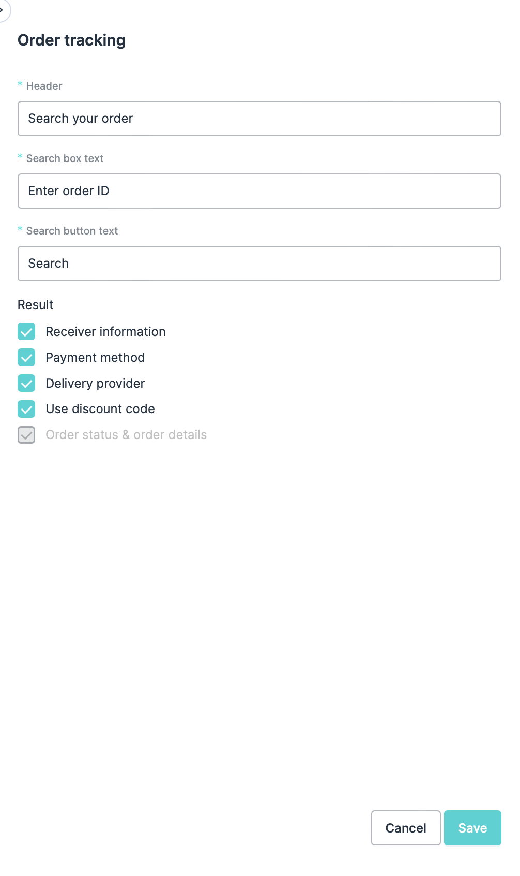Toggle the Payment method checkbox
The image size is (520, 876).
pos(26,358)
